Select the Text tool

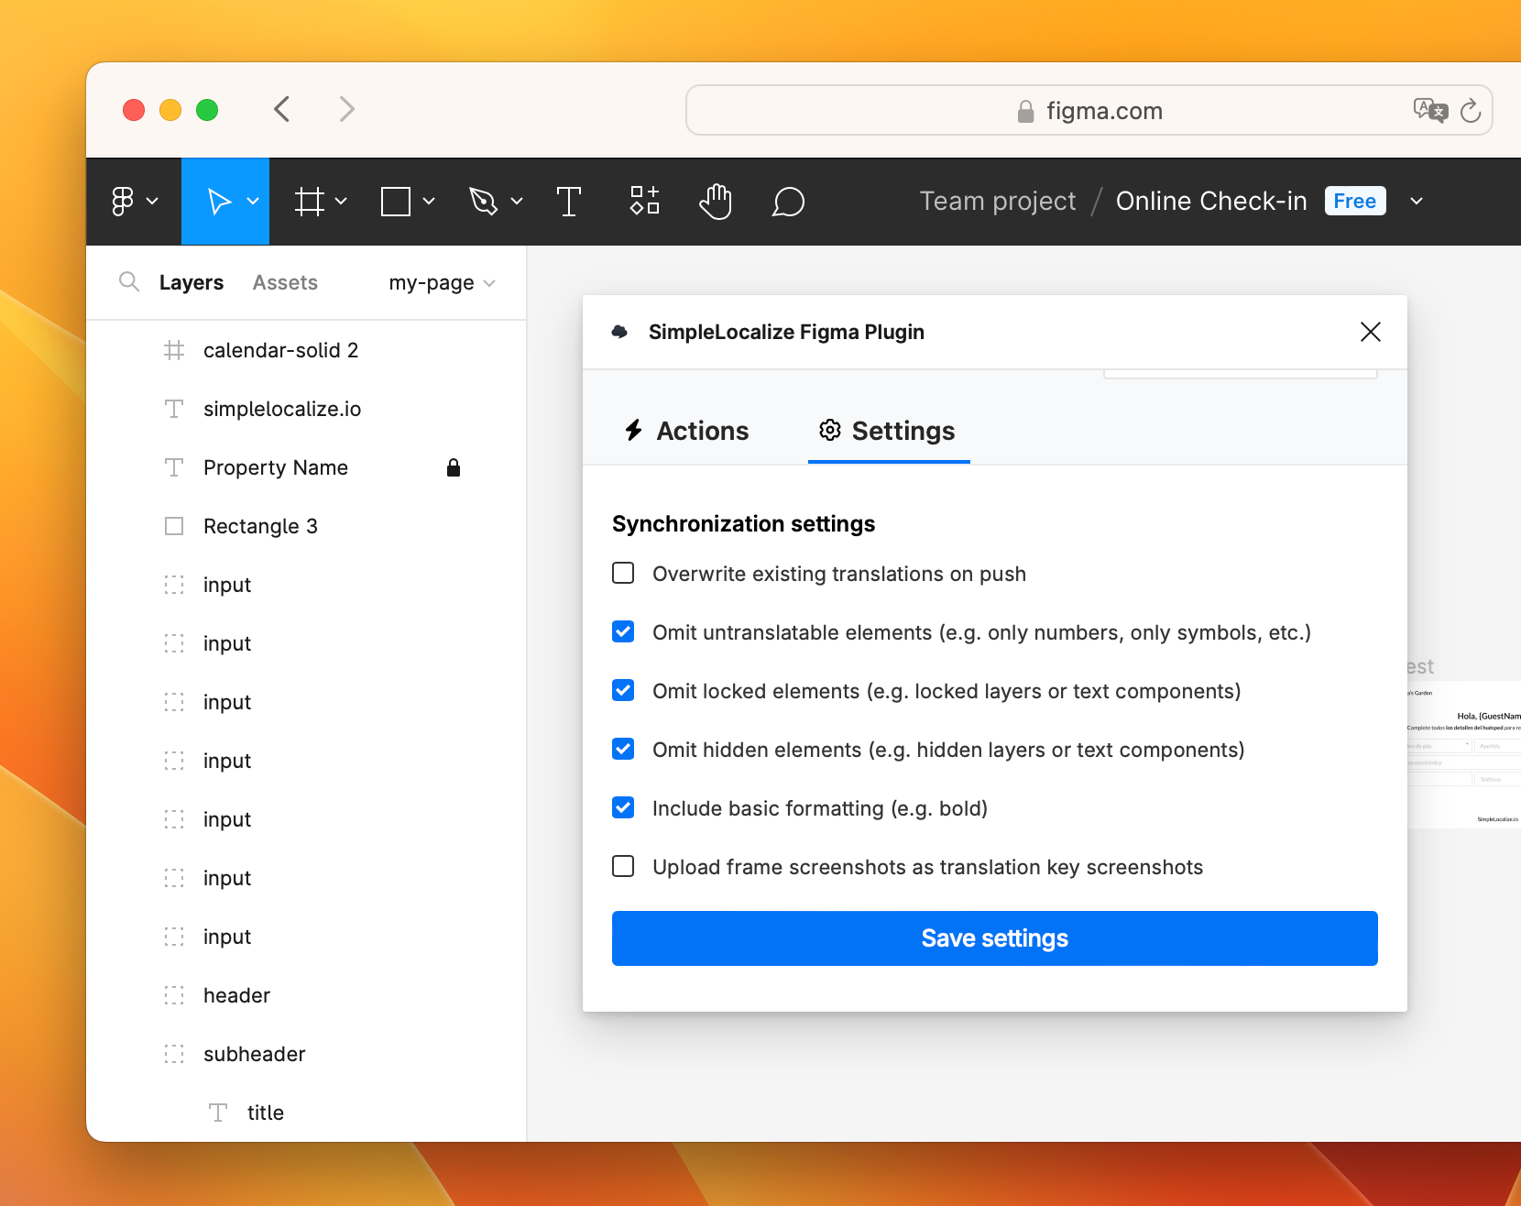pyautogui.click(x=569, y=202)
